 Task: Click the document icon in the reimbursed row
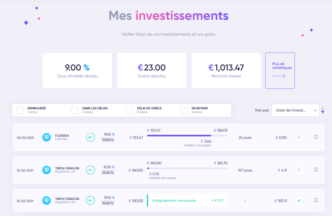(316, 200)
